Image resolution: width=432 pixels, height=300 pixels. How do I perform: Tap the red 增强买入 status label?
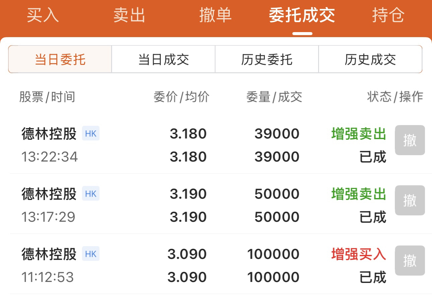[x=359, y=254]
